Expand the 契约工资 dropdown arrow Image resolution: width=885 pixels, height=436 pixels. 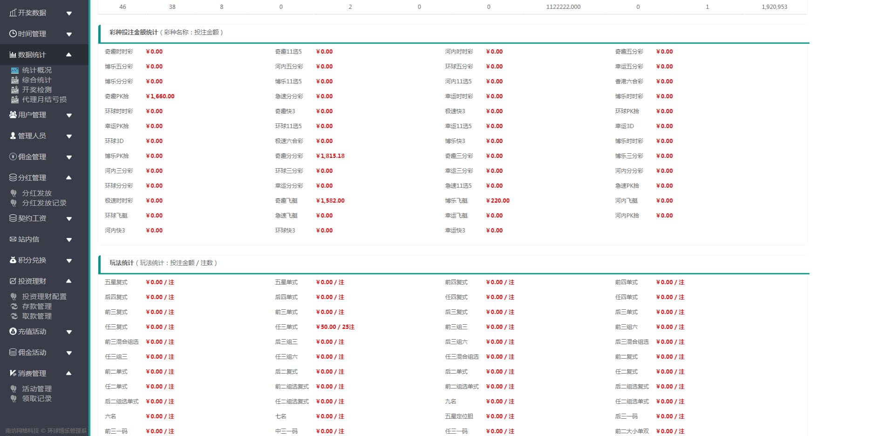(69, 218)
